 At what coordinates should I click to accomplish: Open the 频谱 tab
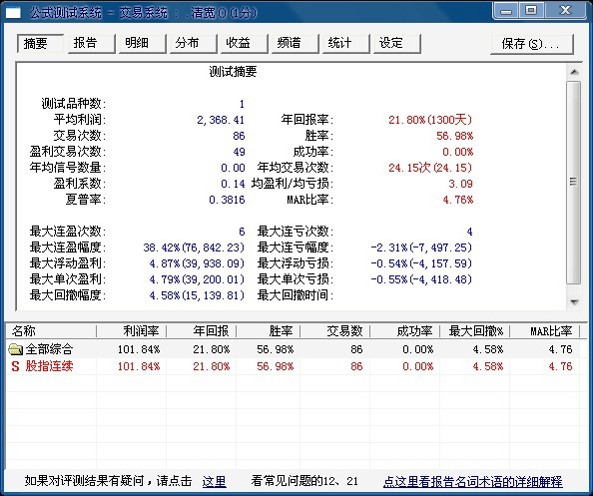pyautogui.click(x=295, y=44)
